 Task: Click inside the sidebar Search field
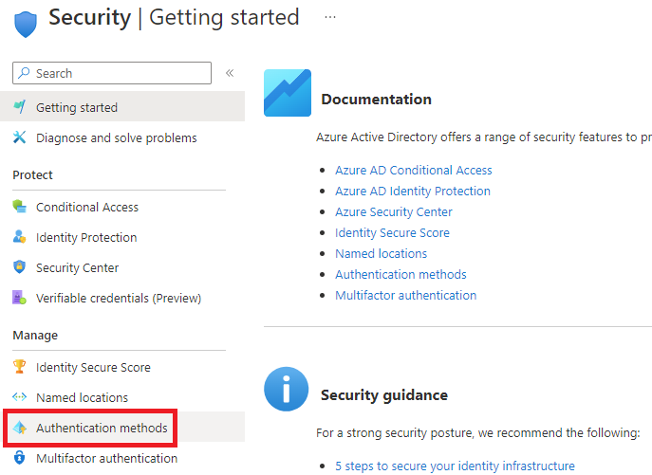[x=112, y=73]
